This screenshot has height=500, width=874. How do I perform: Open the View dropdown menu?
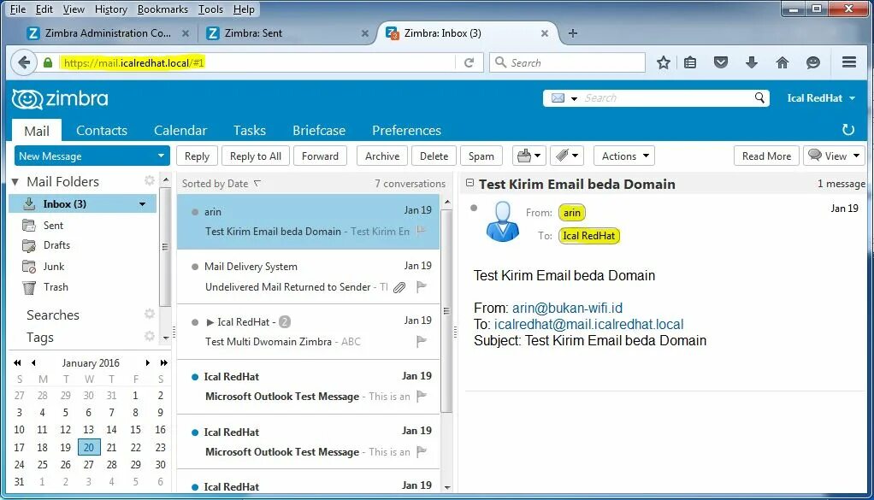[834, 156]
